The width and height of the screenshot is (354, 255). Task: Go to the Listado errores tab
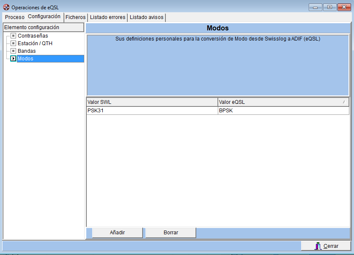point(107,17)
